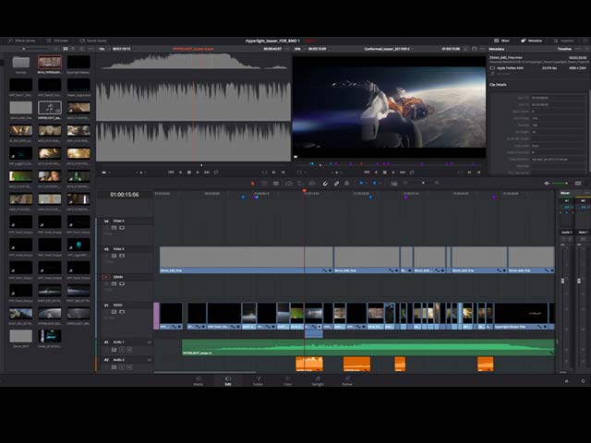The width and height of the screenshot is (591, 443).
Task: Open project manager home icon
Action: pos(566,381)
